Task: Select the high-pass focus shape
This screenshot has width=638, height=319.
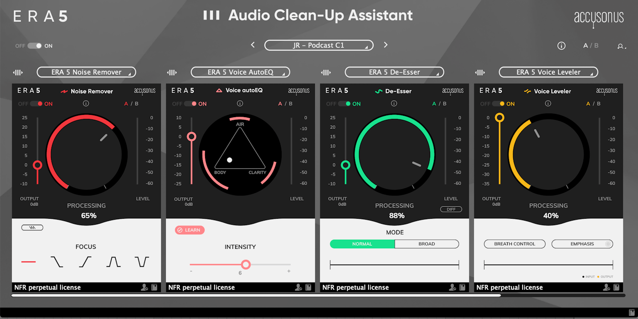Action: coord(85,262)
